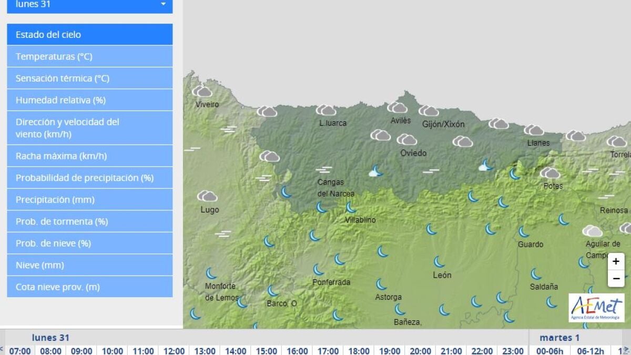Click the AEMet logo
The height and width of the screenshot is (355, 631).
click(596, 307)
